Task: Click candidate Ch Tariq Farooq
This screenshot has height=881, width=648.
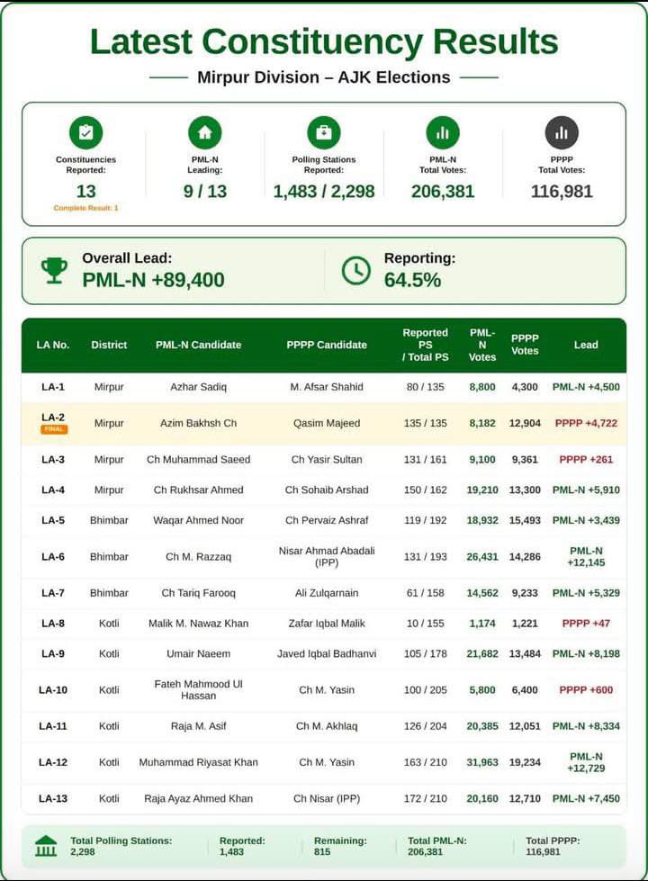Action: [x=198, y=593]
